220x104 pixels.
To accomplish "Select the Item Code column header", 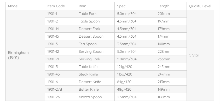I will [60, 6].
